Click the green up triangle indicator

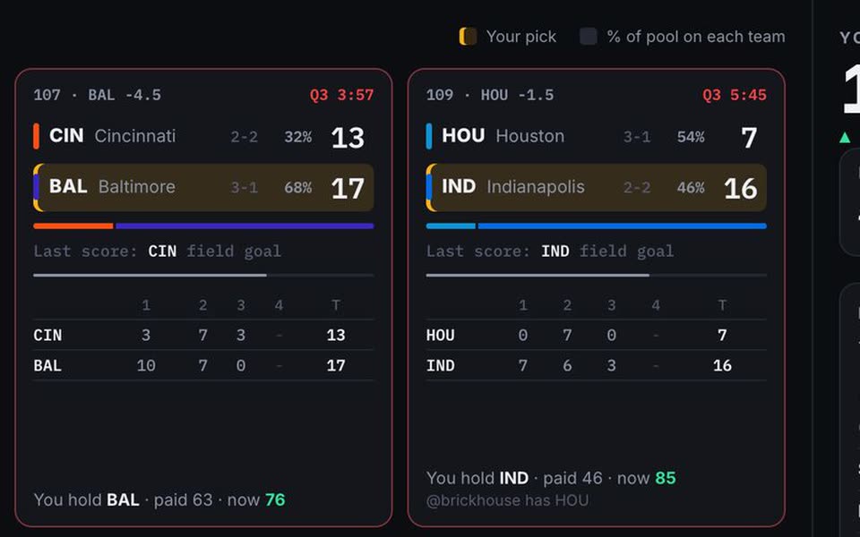845,137
